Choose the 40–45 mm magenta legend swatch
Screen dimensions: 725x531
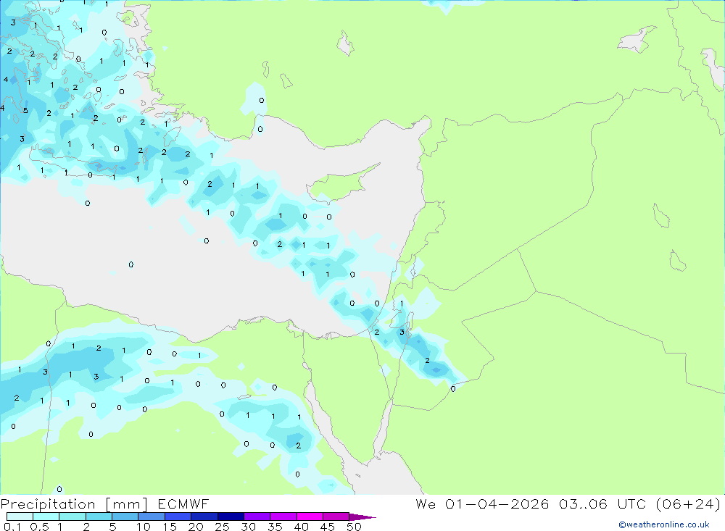tap(310, 517)
